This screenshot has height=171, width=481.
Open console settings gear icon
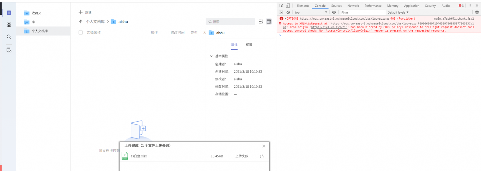[477, 12]
